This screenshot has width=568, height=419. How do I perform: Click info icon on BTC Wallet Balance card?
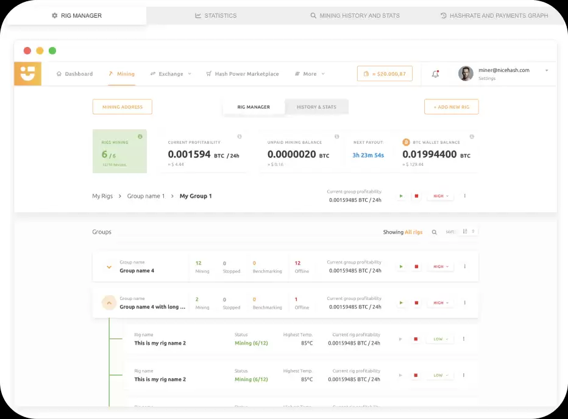click(472, 137)
